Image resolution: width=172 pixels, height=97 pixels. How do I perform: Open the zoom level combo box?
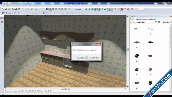pyautogui.click(x=141, y=9)
